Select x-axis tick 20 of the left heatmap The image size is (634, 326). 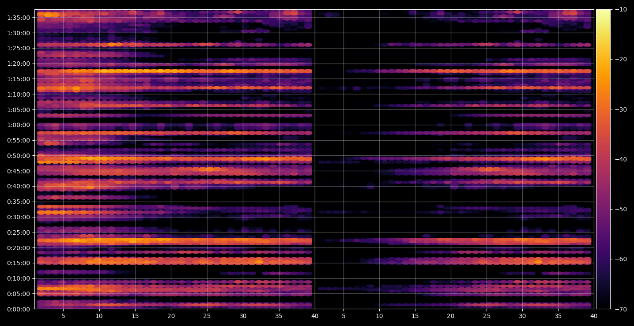tap(171, 316)
